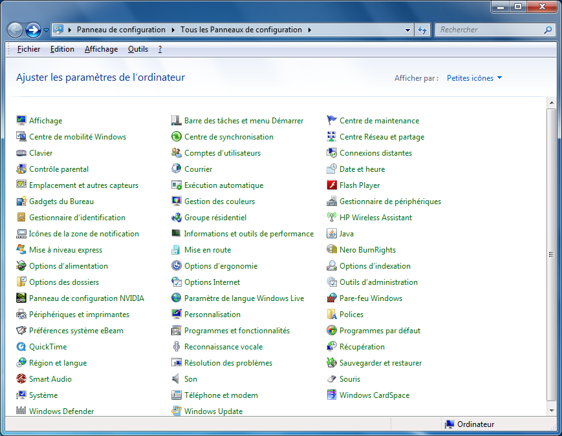This screenshot has height=436, width=562.
Task: Open the Affichage menu in menu bar
Action: (x=101, y=49)
